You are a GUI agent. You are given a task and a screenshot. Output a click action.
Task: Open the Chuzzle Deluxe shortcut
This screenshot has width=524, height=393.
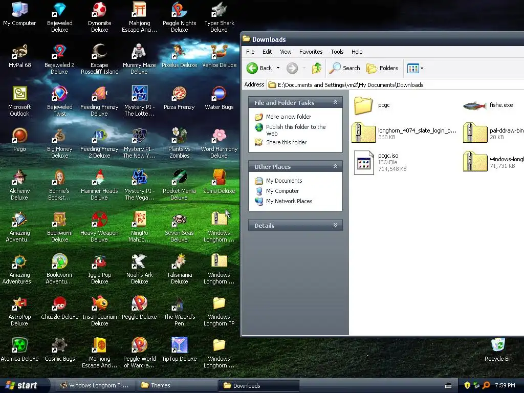point(59,308)
